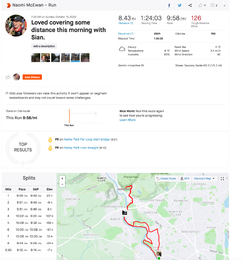
Task: Collapse header using the up arrow
Action: pyautogui.click(x=225, y=5)
